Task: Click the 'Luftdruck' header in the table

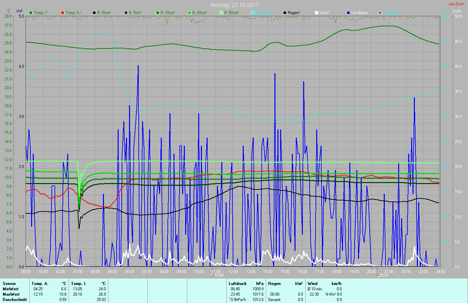Action: pos(238,284)
